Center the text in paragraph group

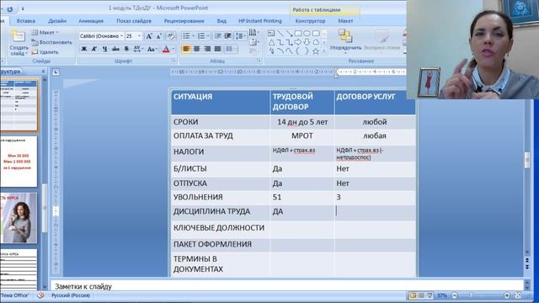196,49
